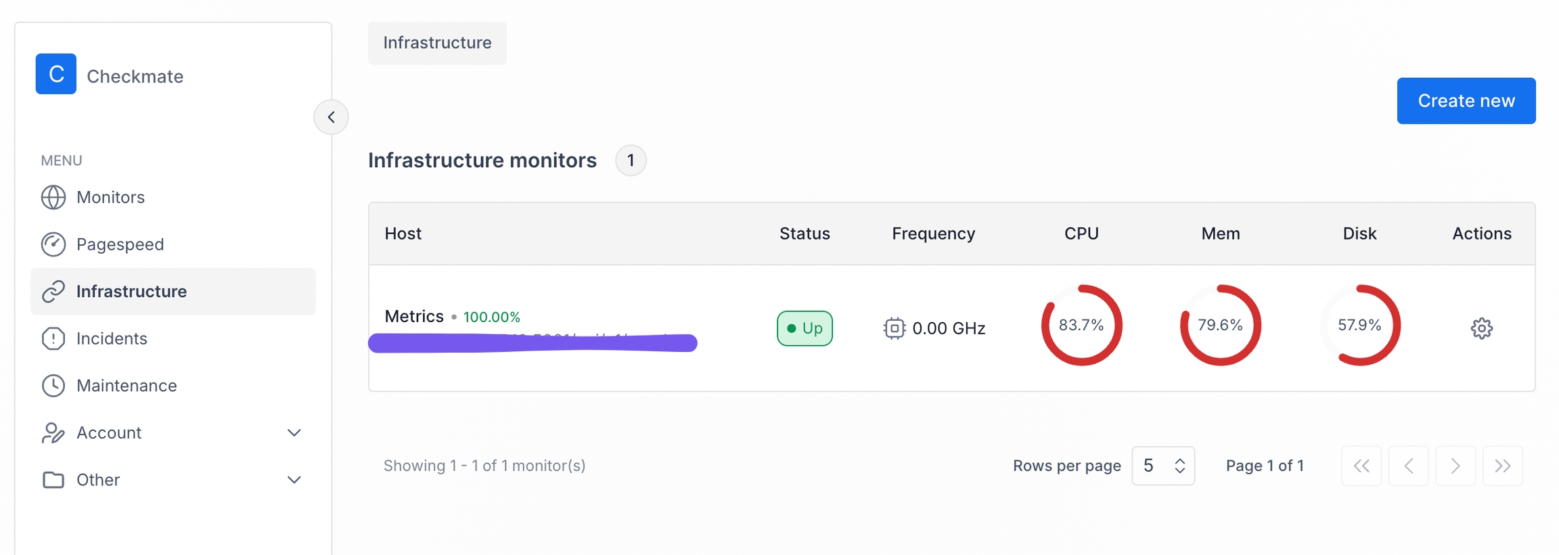1559x555 pixels.
Task: Click the Up status badge
Action: [x=805, y=328]
